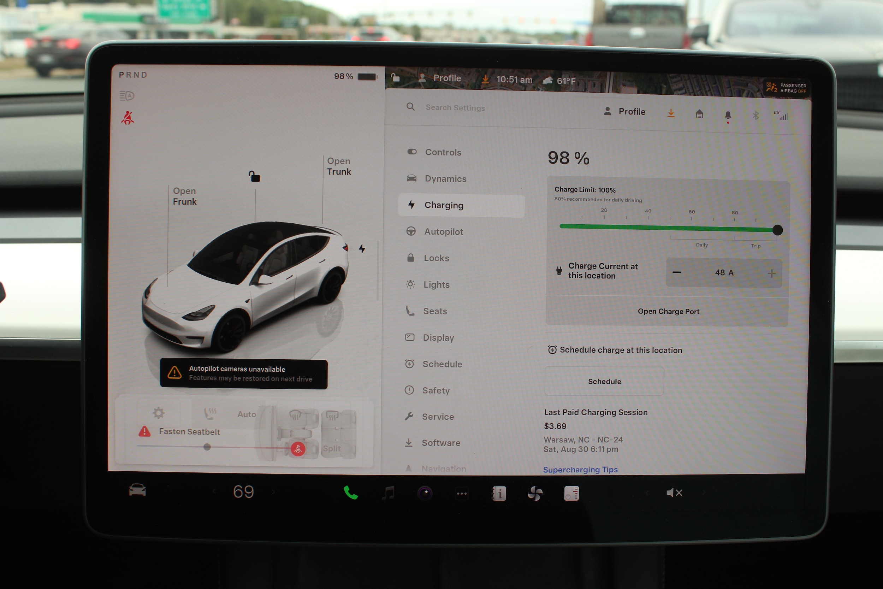
Task: Toggle the car lock icon above vehicle
Action: (254, 176)
